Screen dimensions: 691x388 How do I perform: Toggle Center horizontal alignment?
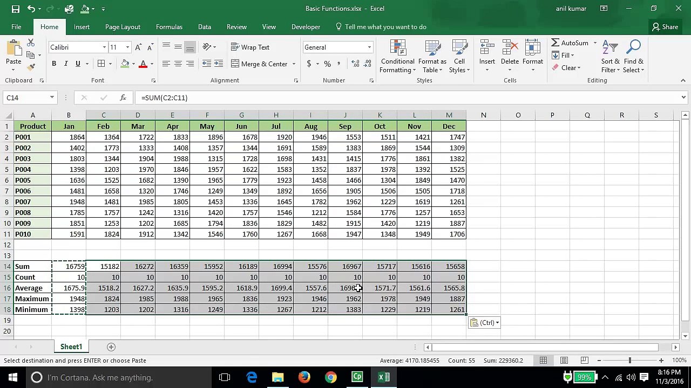(x=178, y=64)
